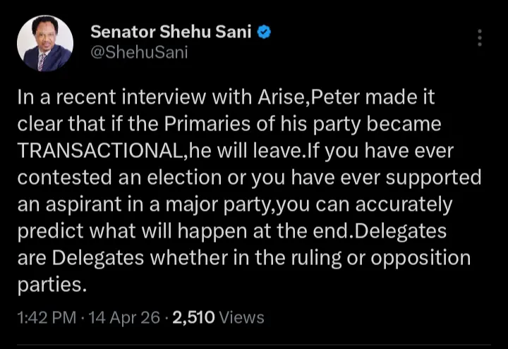Open Shehu Sani's profile picture
Image resolution: width=508 pixels, height=349 pixels.
[x=44, y=44]
